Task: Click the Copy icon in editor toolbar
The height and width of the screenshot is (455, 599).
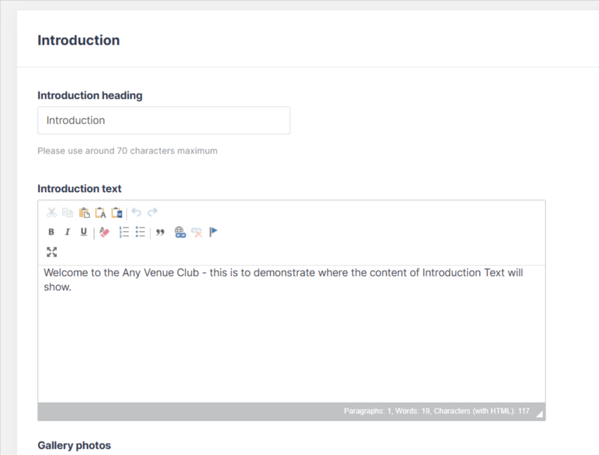Action: coord(68,213)
